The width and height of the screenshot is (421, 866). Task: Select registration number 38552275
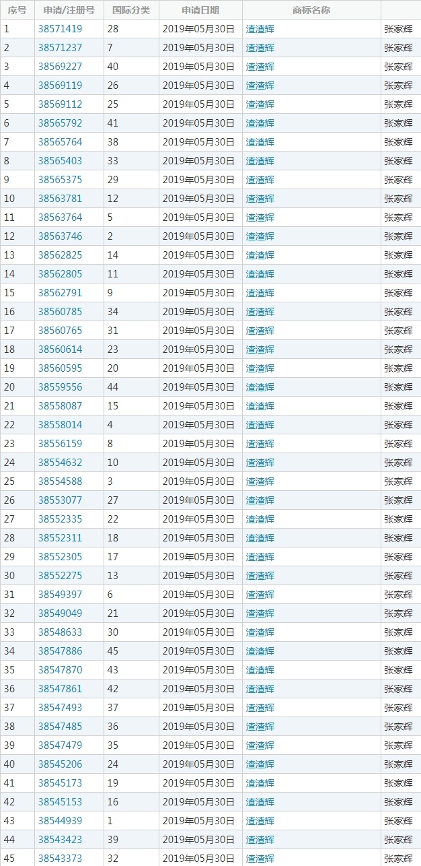click(x=60, y=576)
